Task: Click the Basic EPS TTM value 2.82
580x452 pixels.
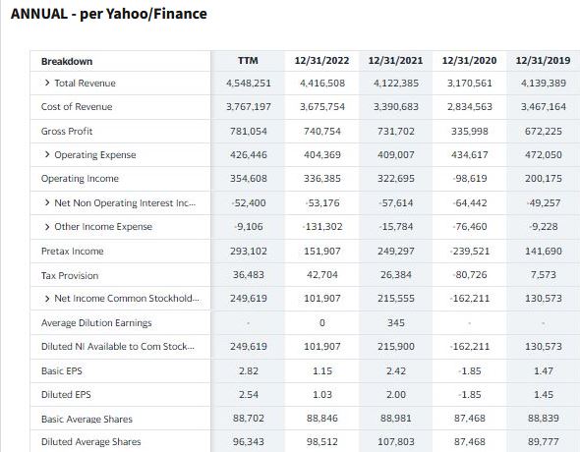Action: tap(249, 370)
